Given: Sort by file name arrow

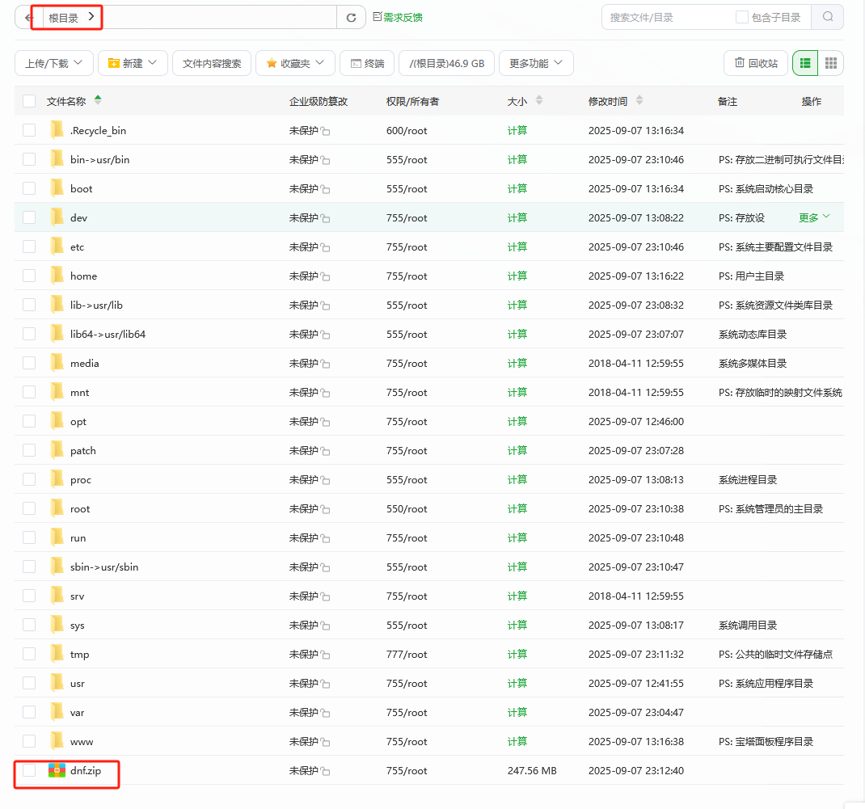Looking at the screenshot, I should pyautogui.click(x=98, y=100).
